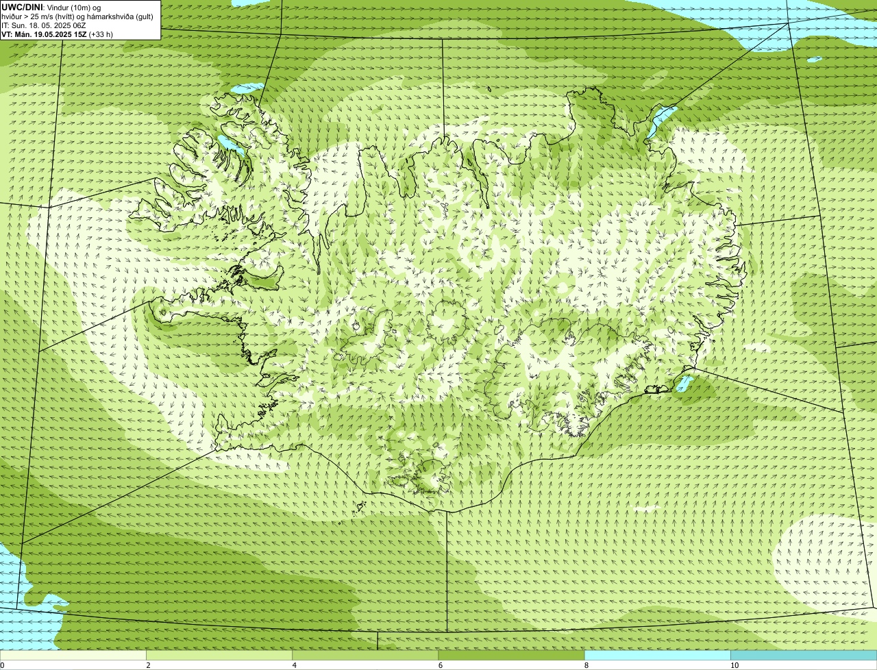Image resolution: width=877 pixels, height=670 pixels.
Task: Click the '10' scale label
Action: pyautogui.click(x=734, y=665)
